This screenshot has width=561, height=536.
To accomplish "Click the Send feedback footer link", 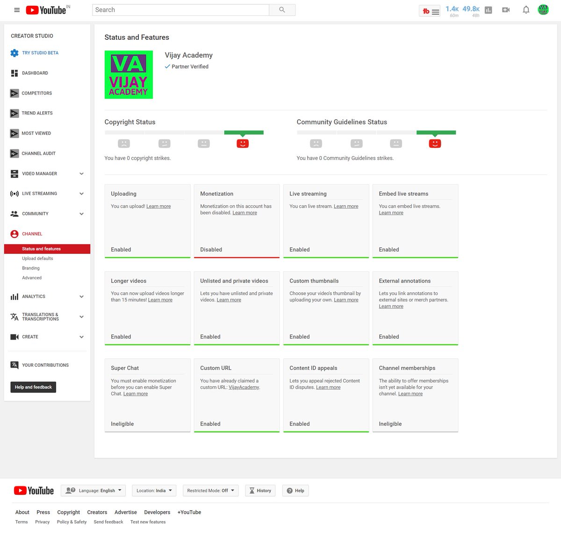I will 108,522.
